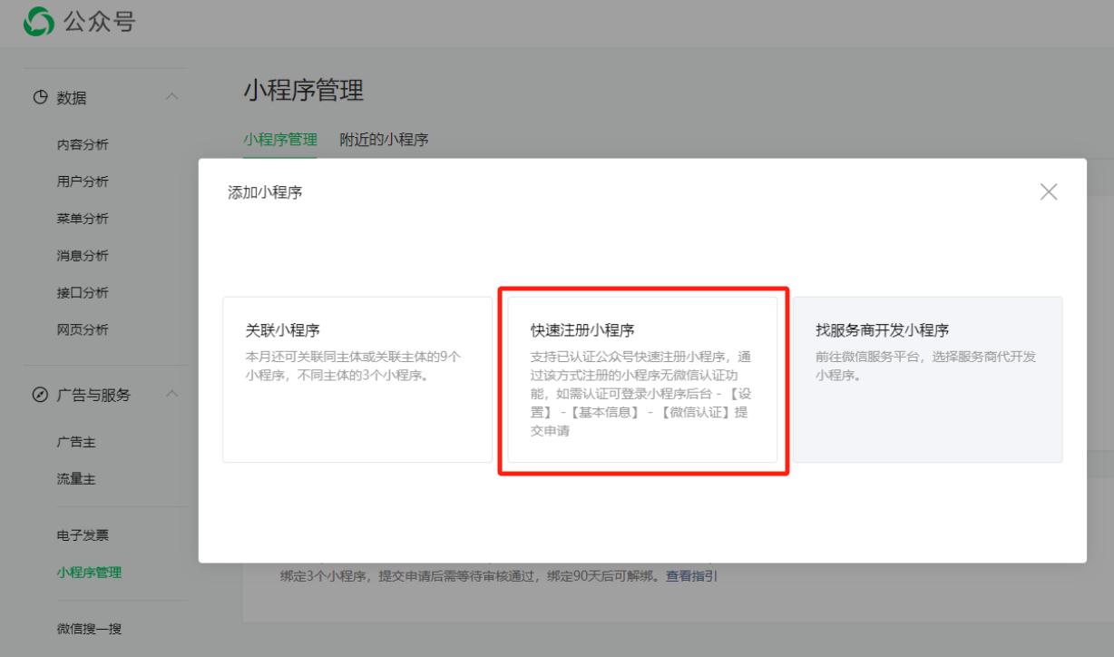Screen dimensions: 1114x657
Task: Open 电子发票 in the sidebar
Action: click(83, 535)
